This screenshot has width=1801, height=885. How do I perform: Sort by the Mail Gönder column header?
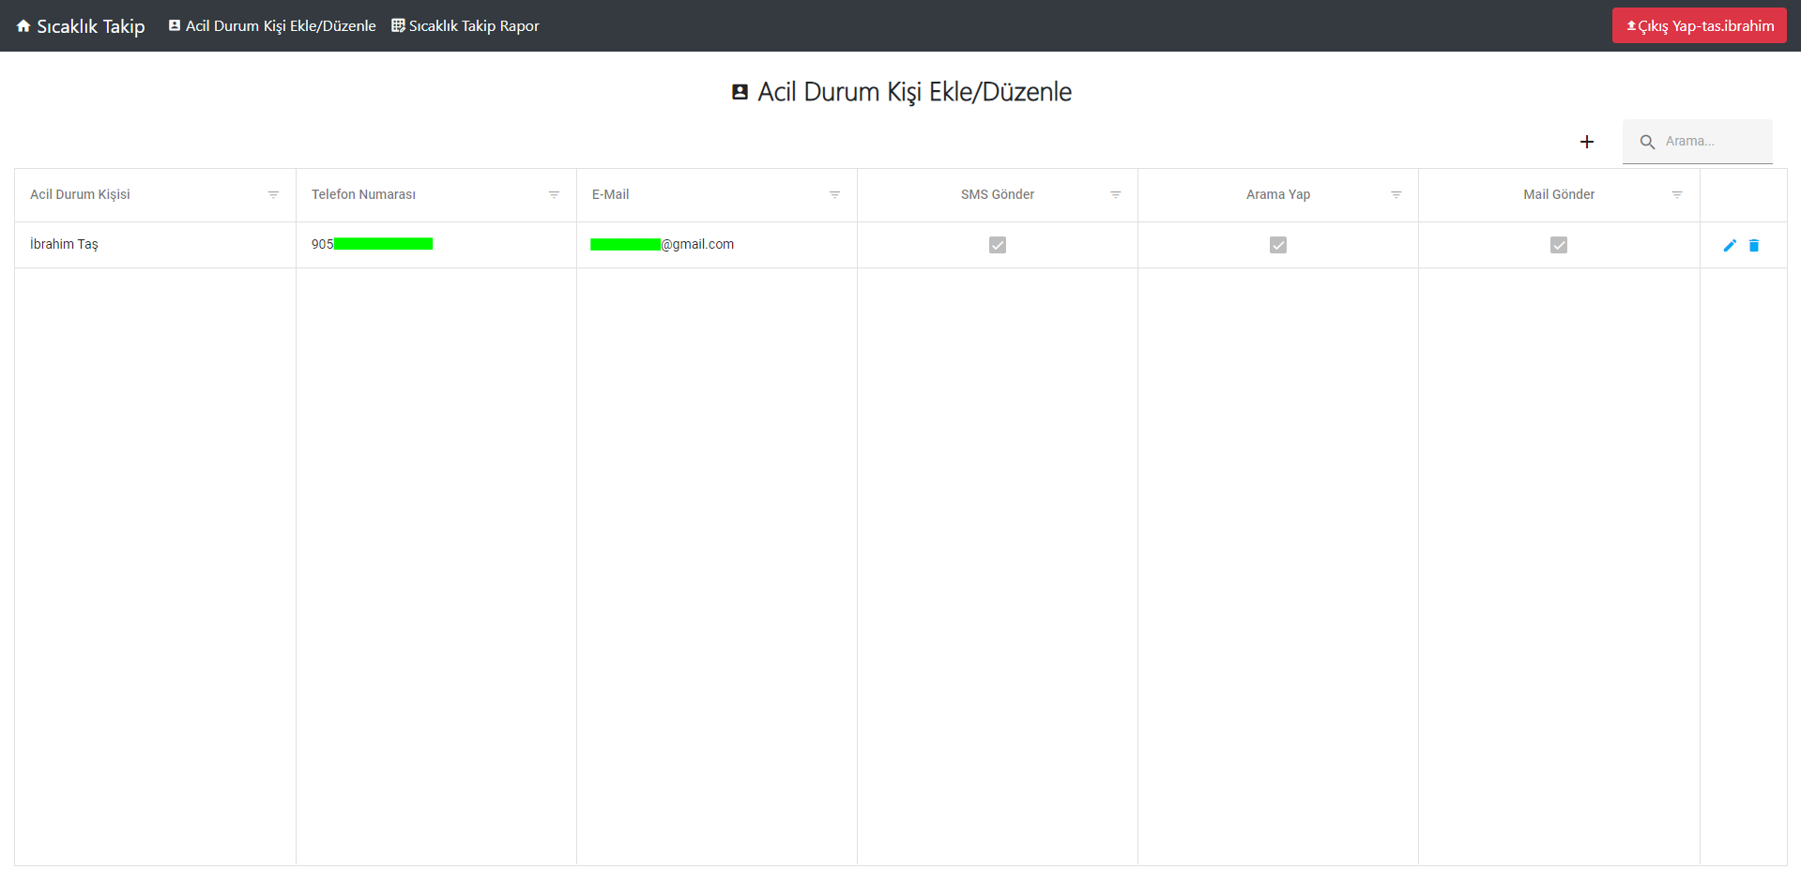1558,195
